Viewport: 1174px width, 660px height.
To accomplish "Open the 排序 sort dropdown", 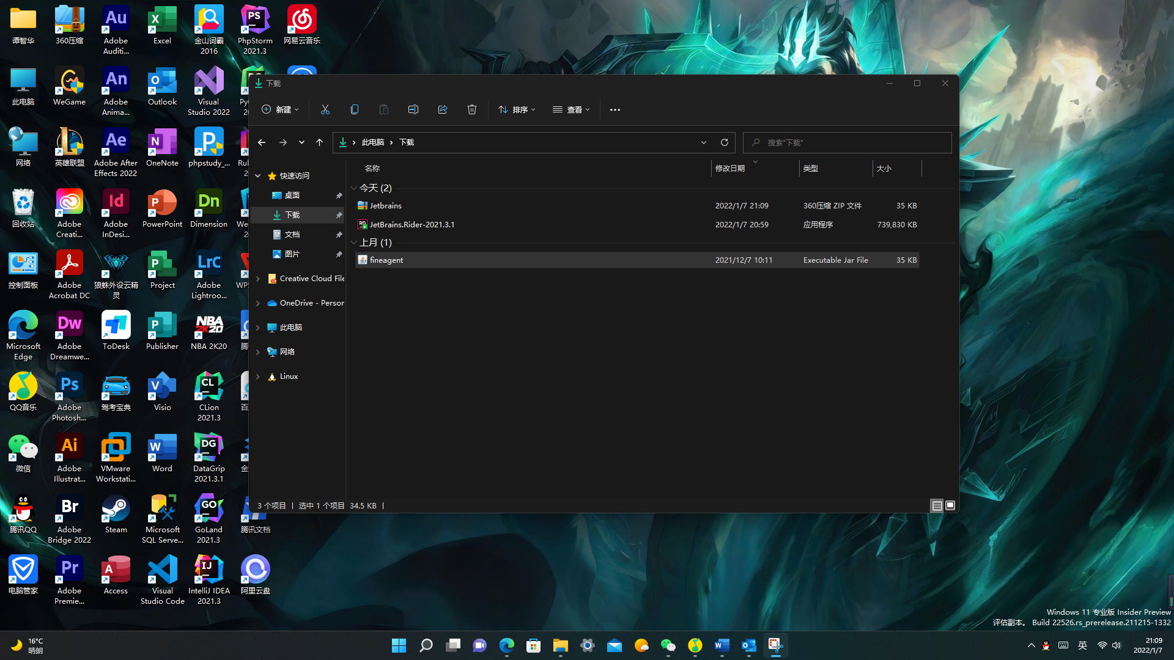I will coord(517,109).
